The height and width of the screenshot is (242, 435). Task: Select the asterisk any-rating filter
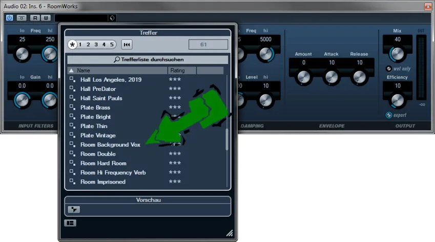tap(73, 45)
